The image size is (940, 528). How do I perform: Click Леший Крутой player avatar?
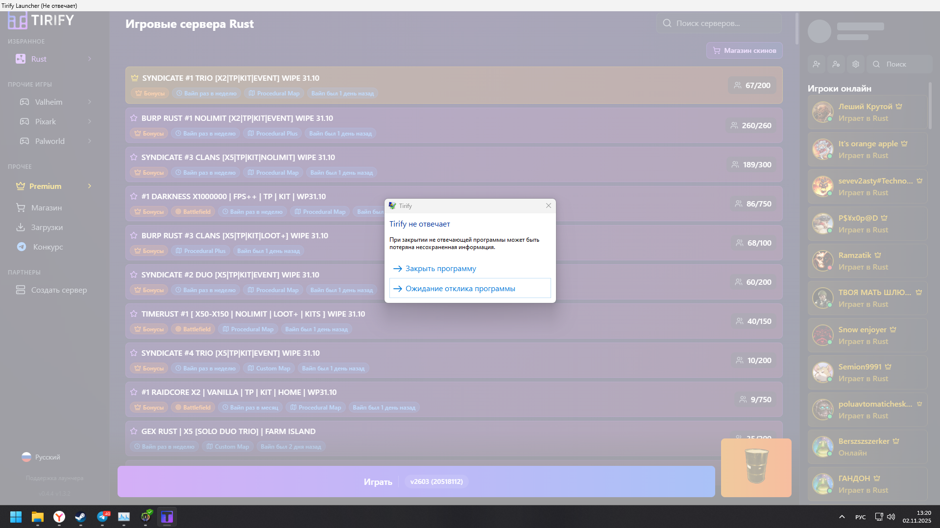coord(822,112)
